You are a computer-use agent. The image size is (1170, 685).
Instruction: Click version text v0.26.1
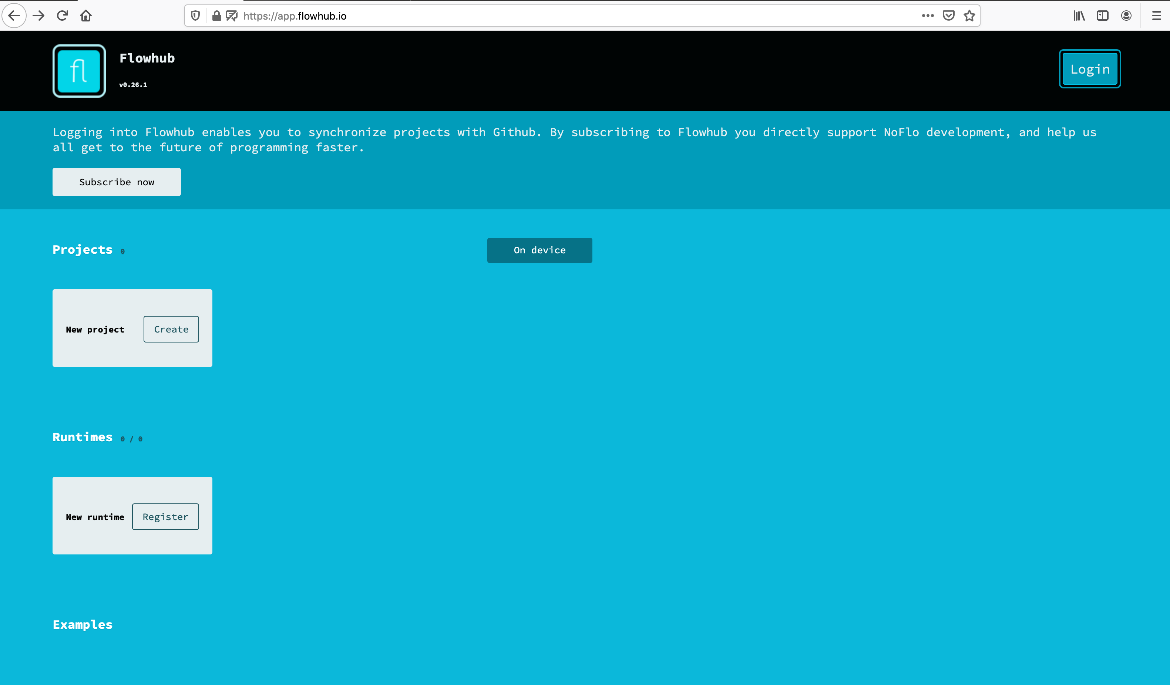[x=133, y=84]
